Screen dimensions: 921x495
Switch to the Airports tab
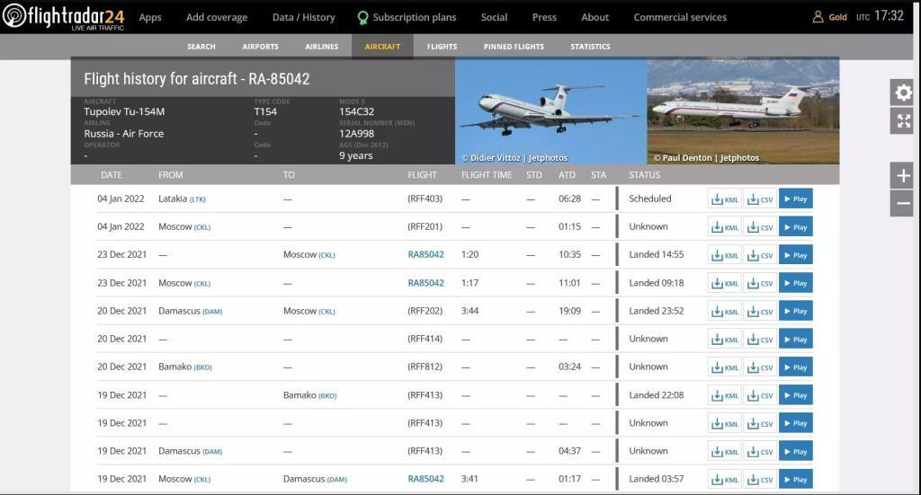click(x=260, y=47)
